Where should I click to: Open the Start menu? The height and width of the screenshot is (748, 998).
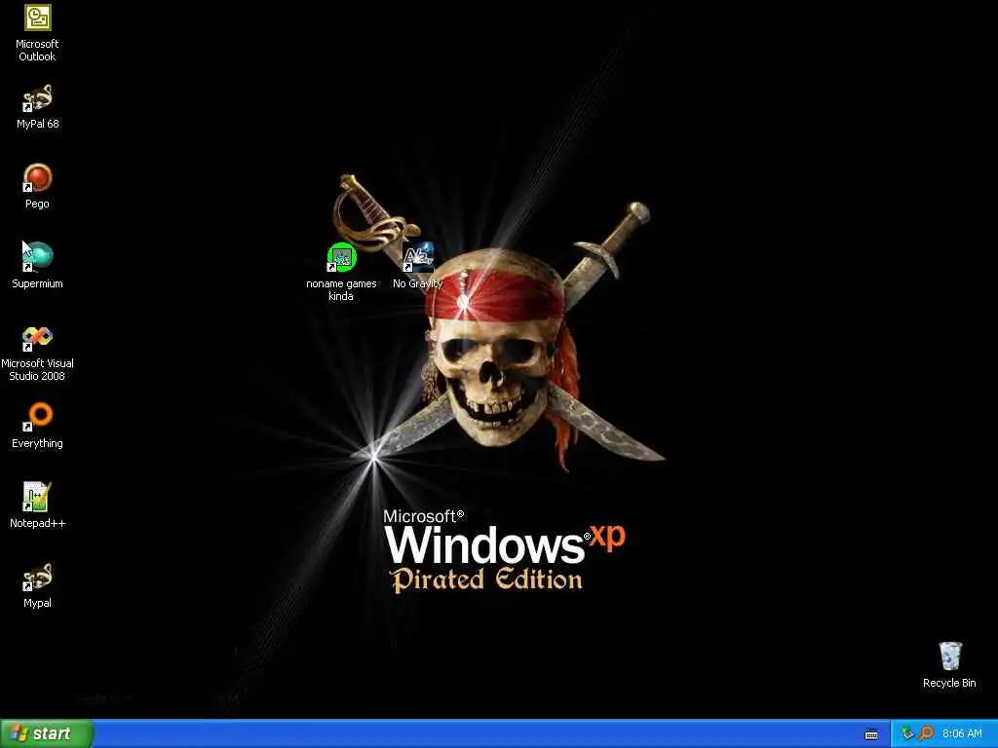pyautogui.click(x=47, y=733)
